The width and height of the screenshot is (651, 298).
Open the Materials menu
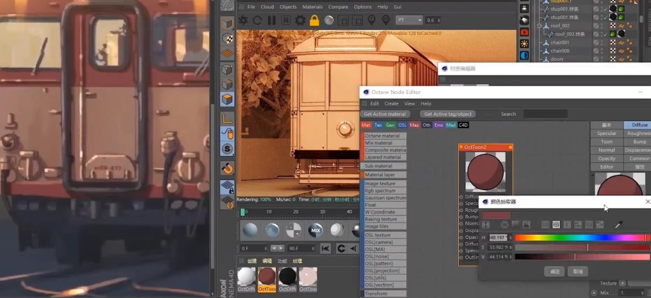pos(313,6)
